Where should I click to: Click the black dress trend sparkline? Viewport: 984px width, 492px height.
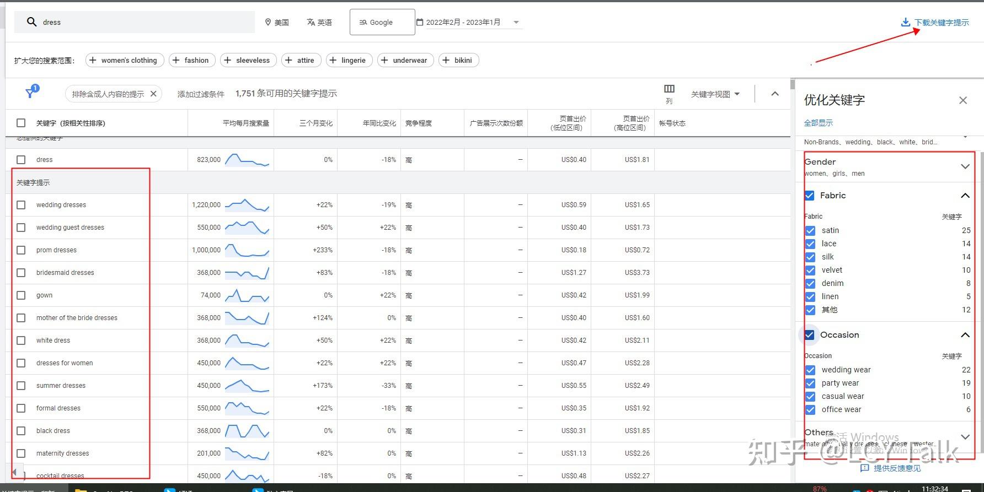click(x=247, y=431)
